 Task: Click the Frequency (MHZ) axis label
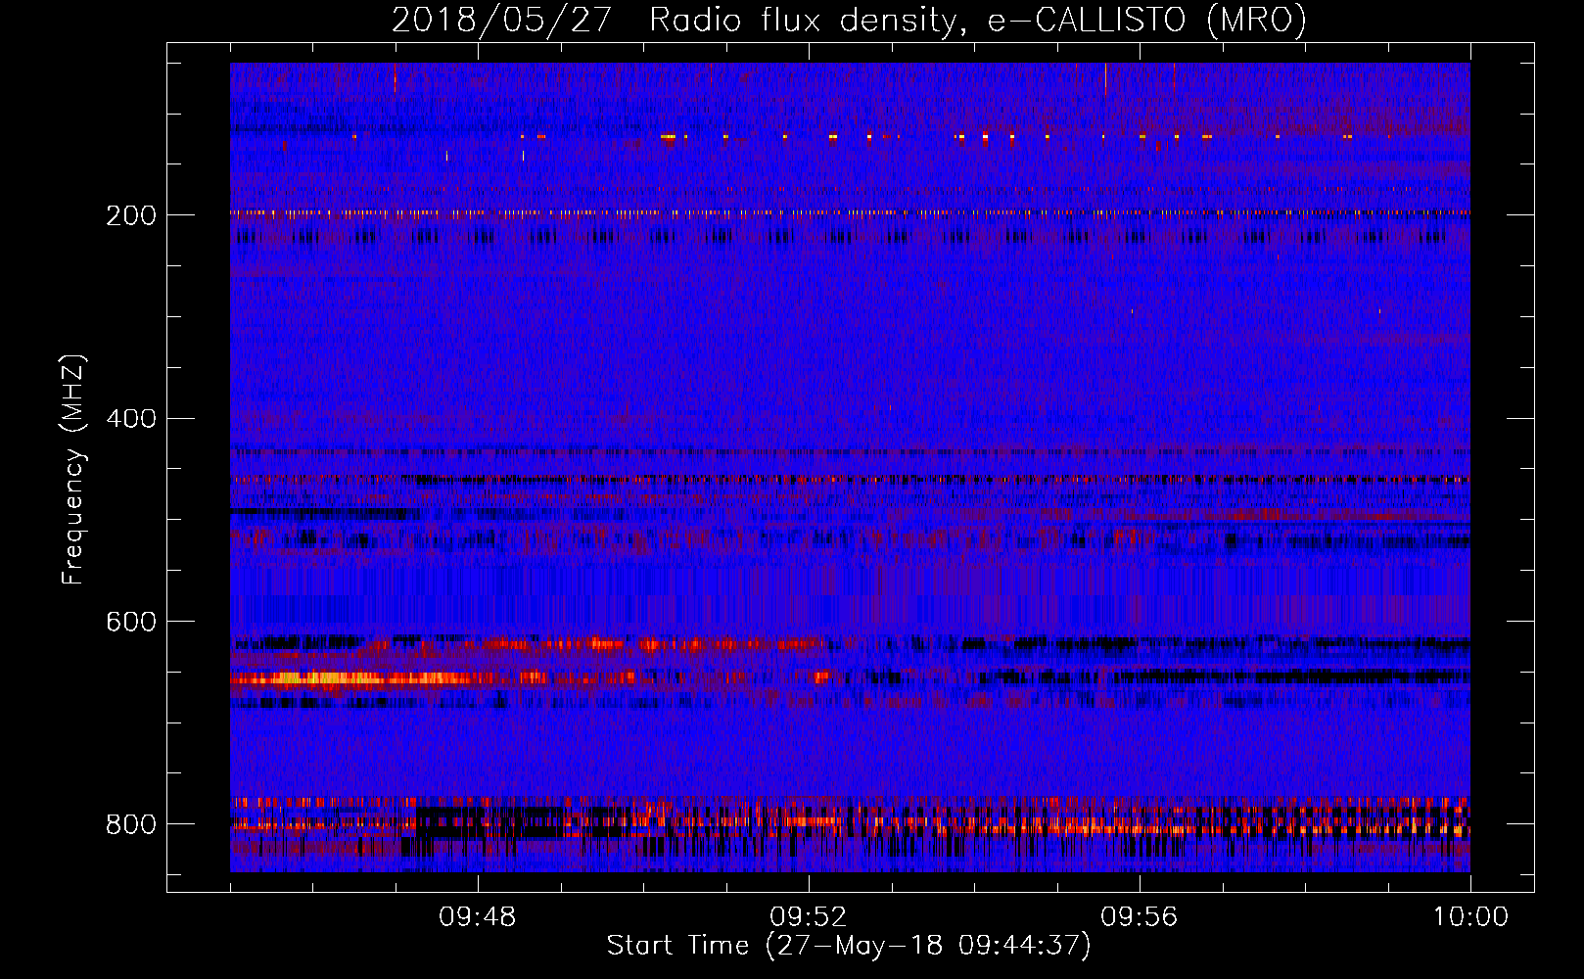click(x=73, y=470)
